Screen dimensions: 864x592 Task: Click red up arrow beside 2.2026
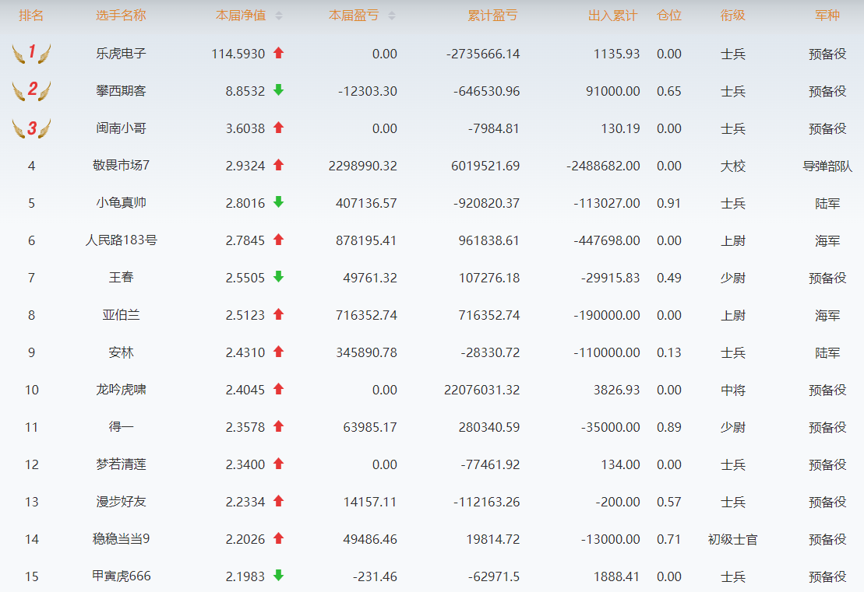click(x=279, y=538)
